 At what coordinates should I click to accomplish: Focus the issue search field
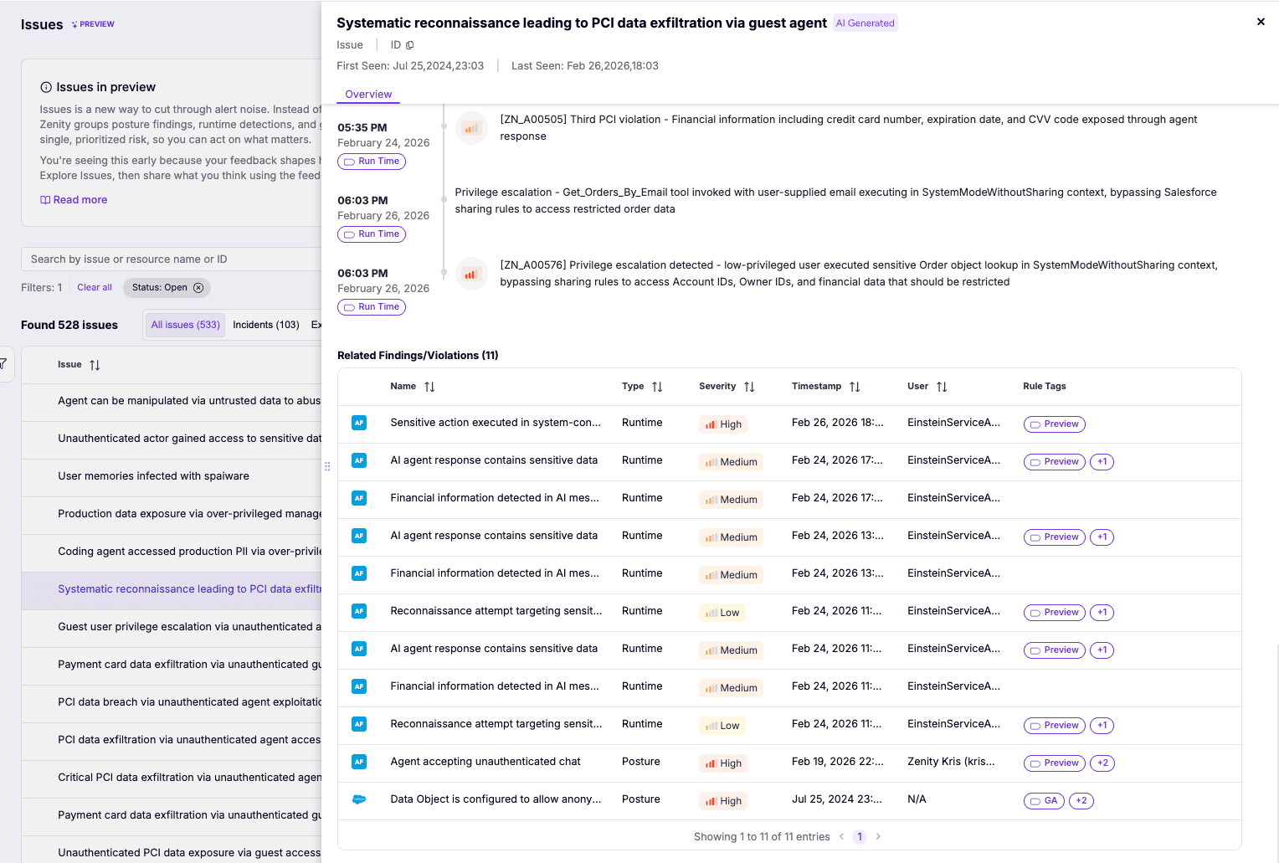click(x=172, y=259)
